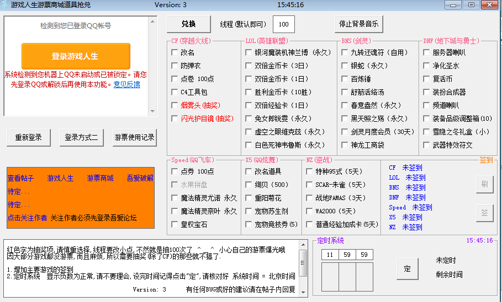Open the 游票使用记录 button
The image size is (502, 302).
pyautogui.click(x=134, y=138)
